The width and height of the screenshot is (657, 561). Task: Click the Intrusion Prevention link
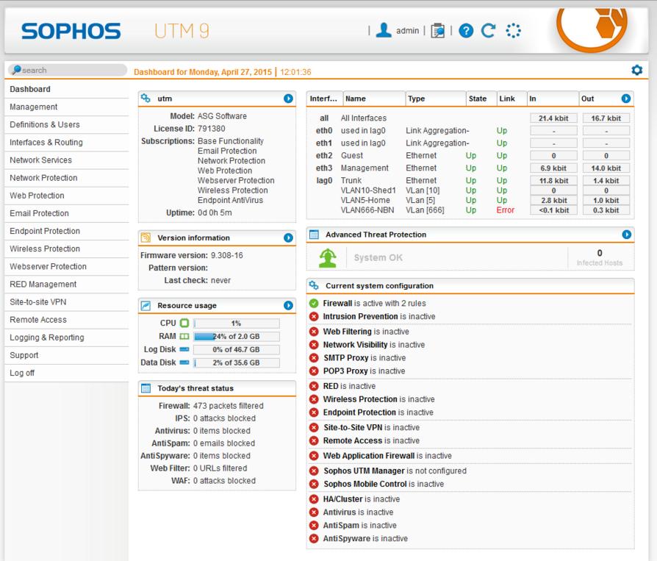tap(378, 317)
